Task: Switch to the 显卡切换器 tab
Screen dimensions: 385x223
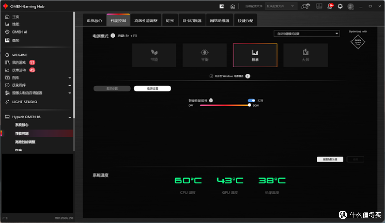Action: point(192,21)
